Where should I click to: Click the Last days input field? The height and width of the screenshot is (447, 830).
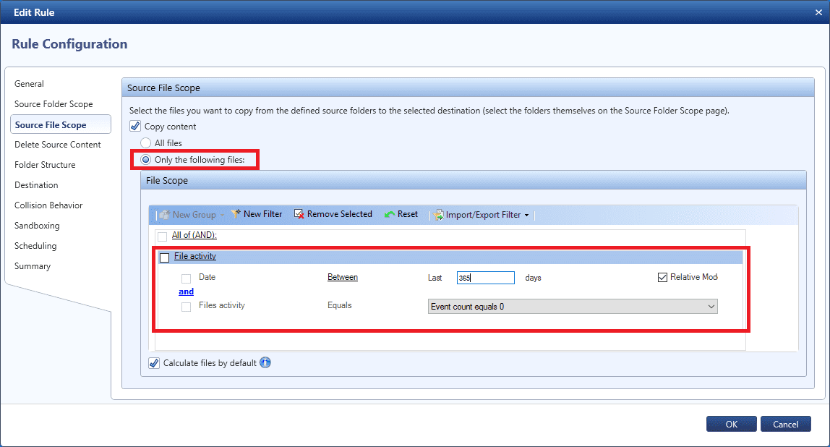coord(485,278)
